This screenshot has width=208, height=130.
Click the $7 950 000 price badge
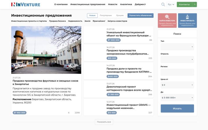click(20, 113)
